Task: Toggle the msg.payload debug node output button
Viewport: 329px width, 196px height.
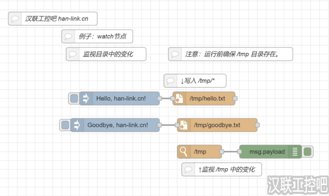Action: pyautogui.click(x=307, y=152)
